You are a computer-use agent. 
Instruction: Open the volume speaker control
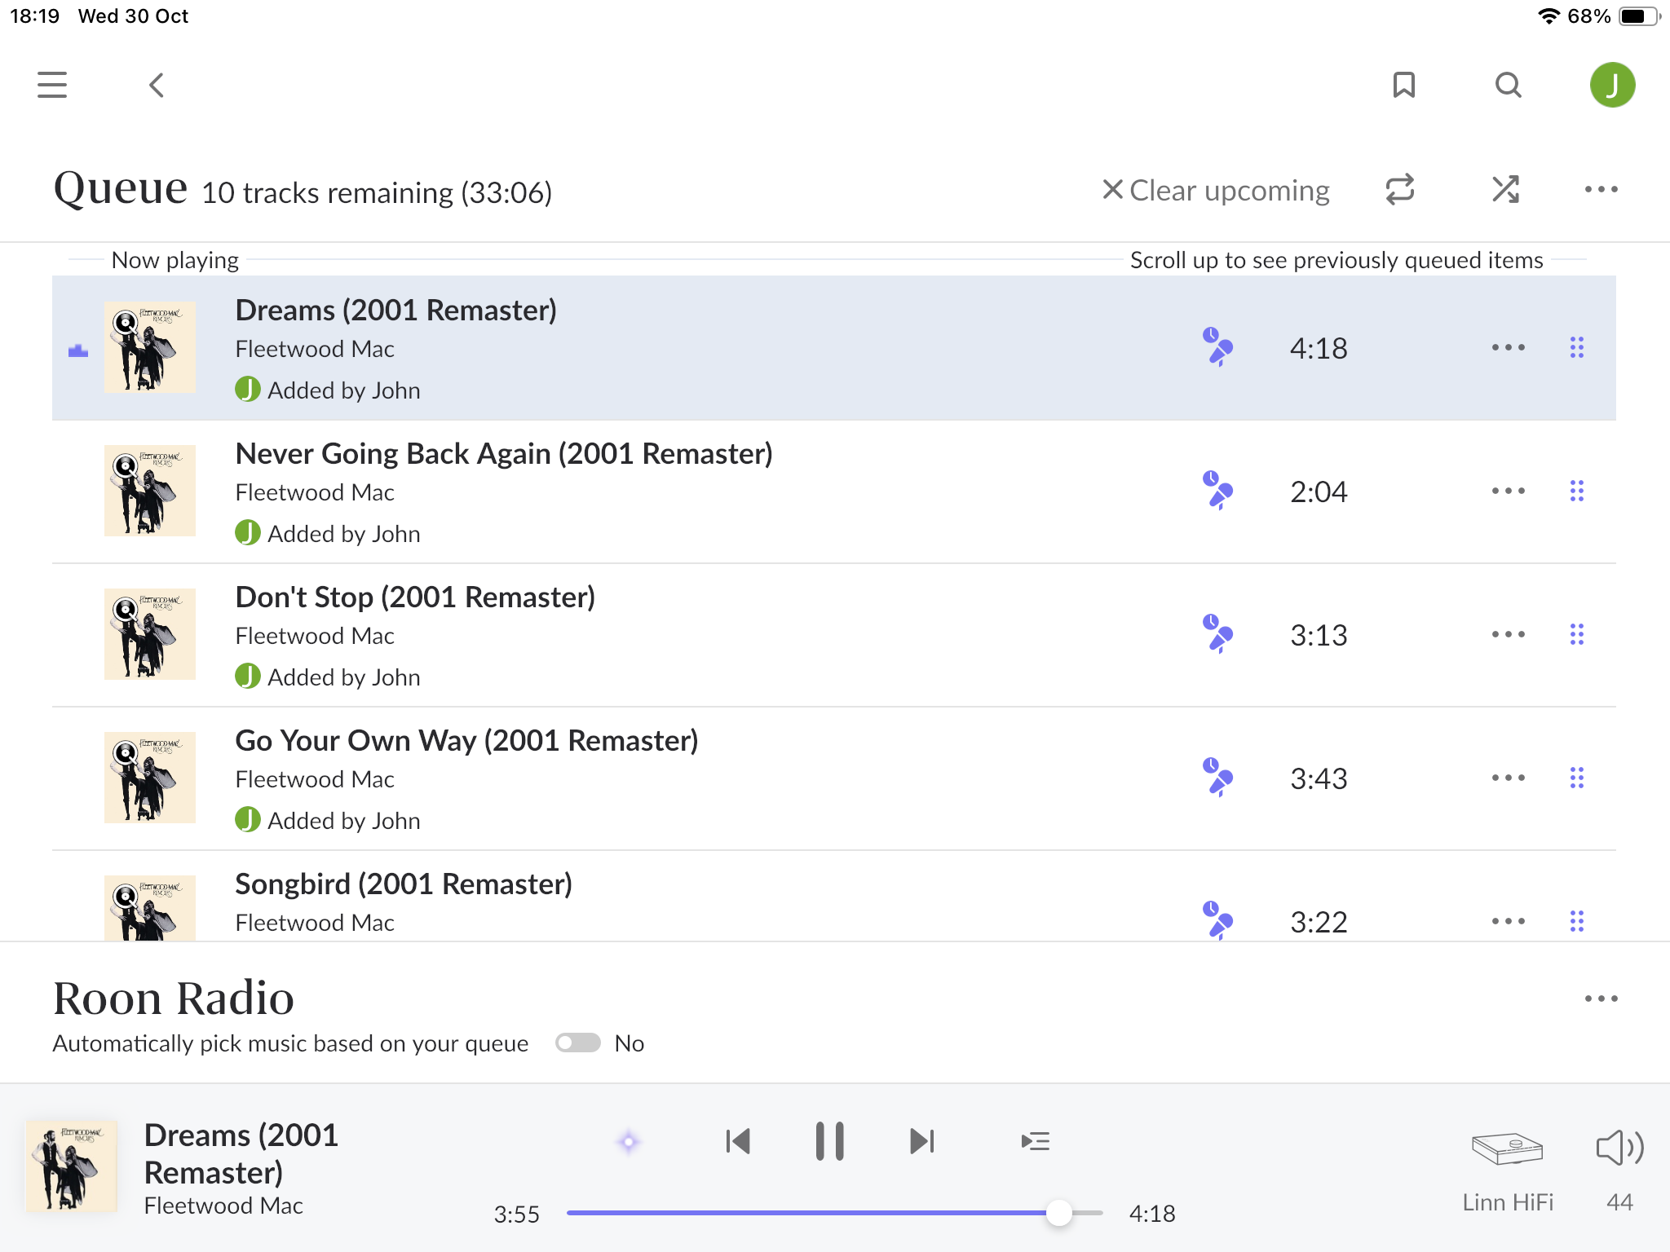point(1619,1149)
